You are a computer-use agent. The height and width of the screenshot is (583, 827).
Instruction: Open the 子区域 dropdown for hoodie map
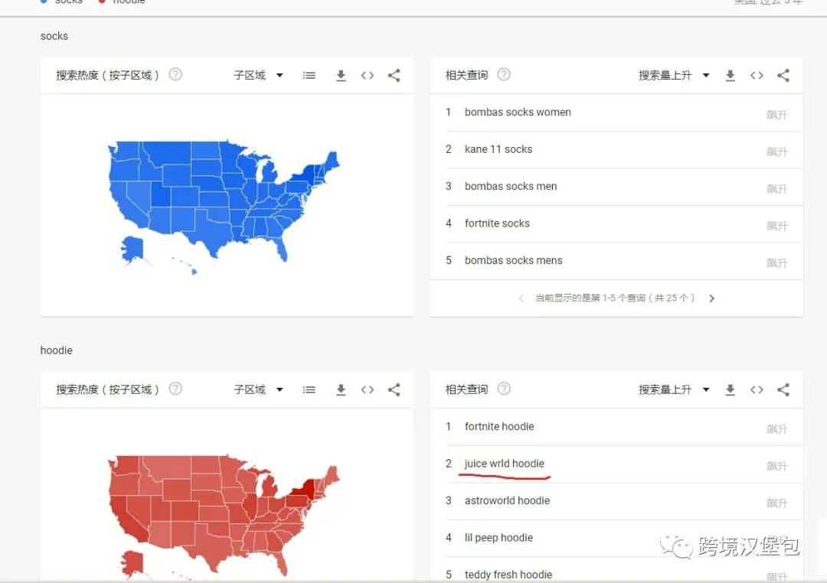point(258,389)
